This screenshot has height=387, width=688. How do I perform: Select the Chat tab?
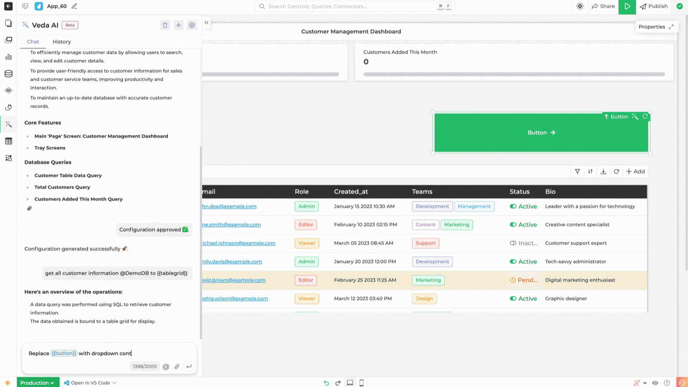pyautogui.click(x=33, y=42)
